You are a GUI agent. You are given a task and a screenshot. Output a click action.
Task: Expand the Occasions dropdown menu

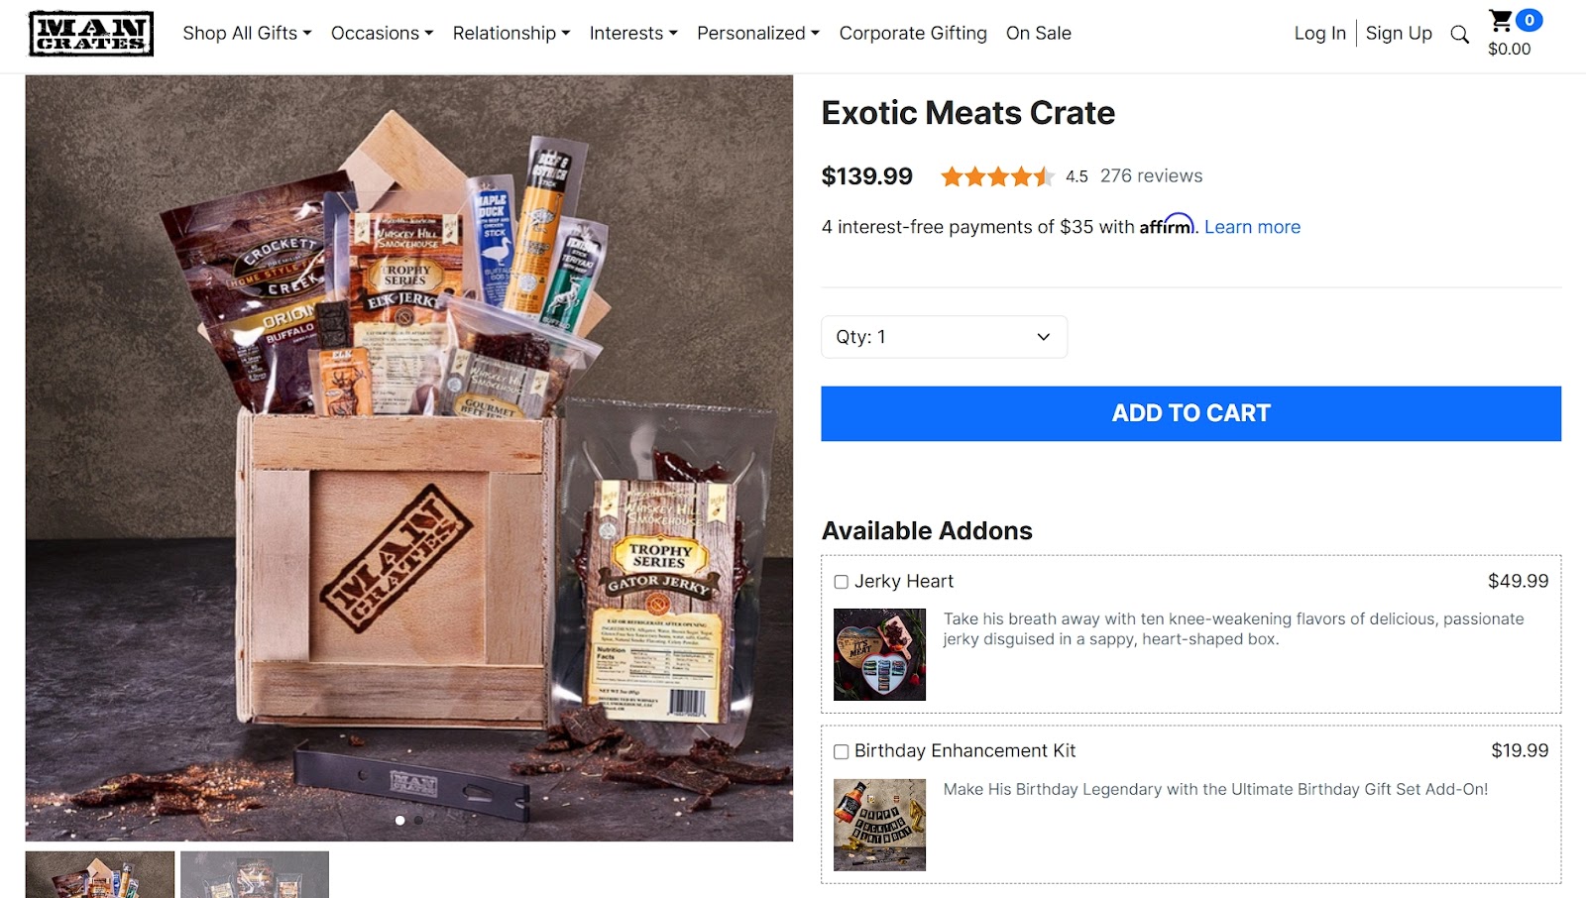382,33
